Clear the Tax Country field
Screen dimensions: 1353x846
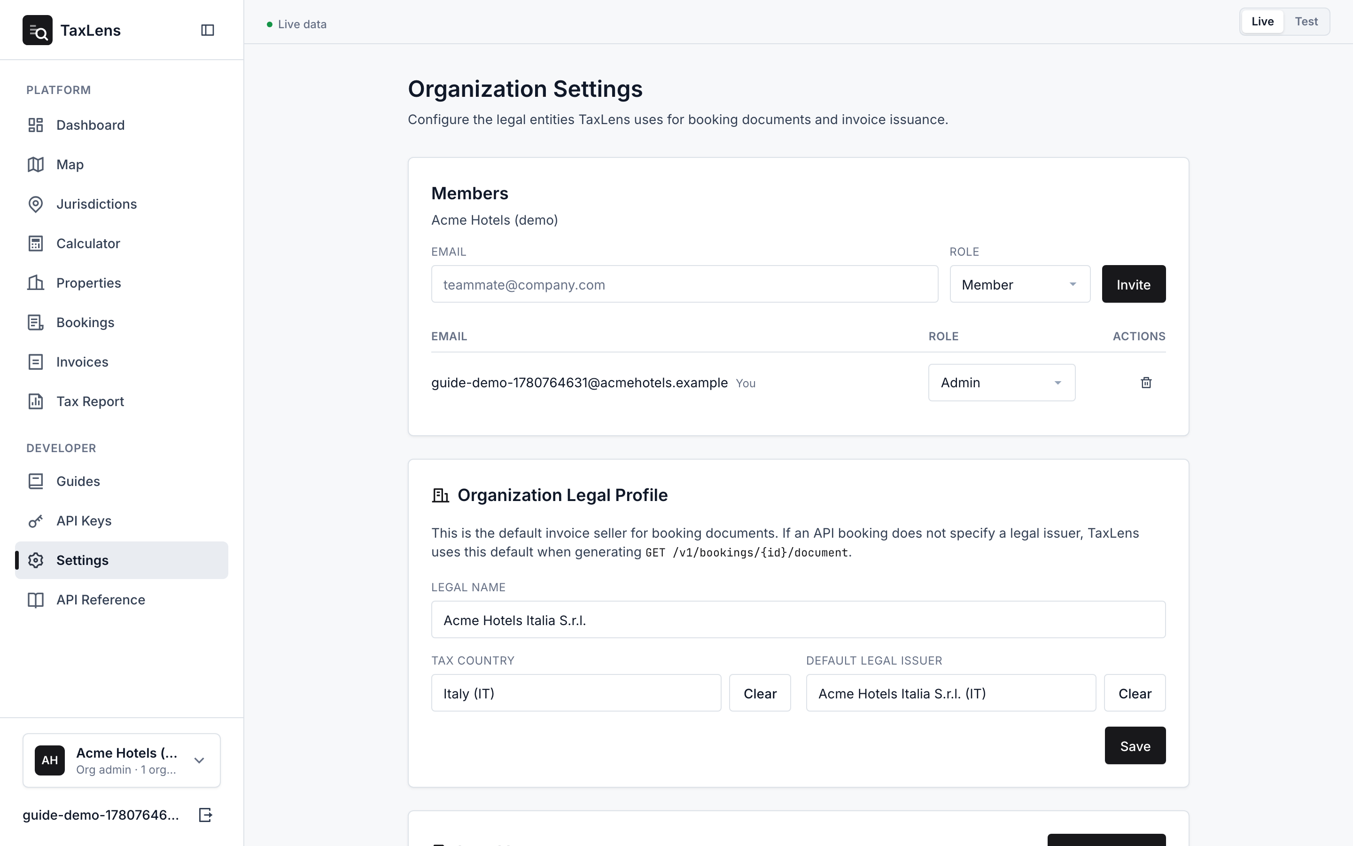click(760, 693)
